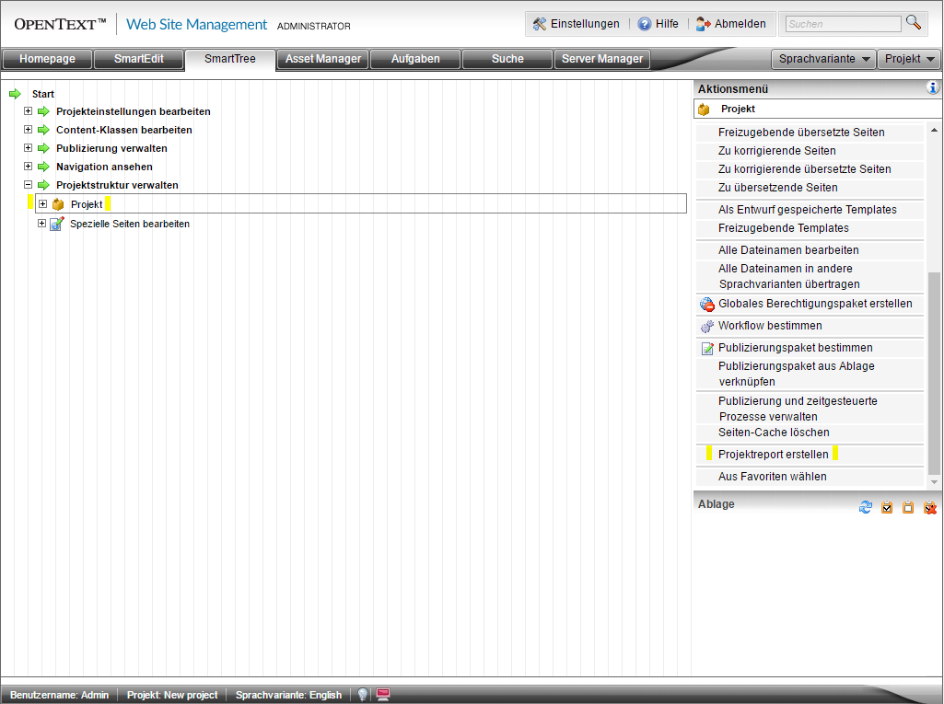Go to the Aufgaben tab
Viewport: 944px width, 704px height.
tap(415, 59)
